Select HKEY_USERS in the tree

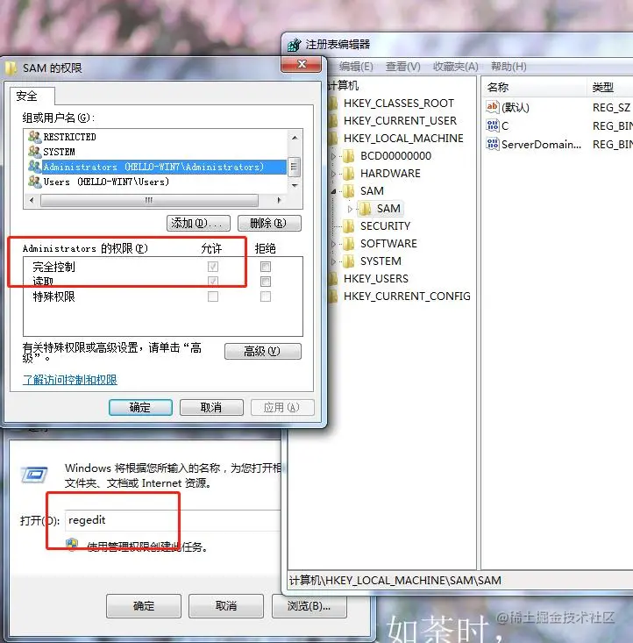376,279
